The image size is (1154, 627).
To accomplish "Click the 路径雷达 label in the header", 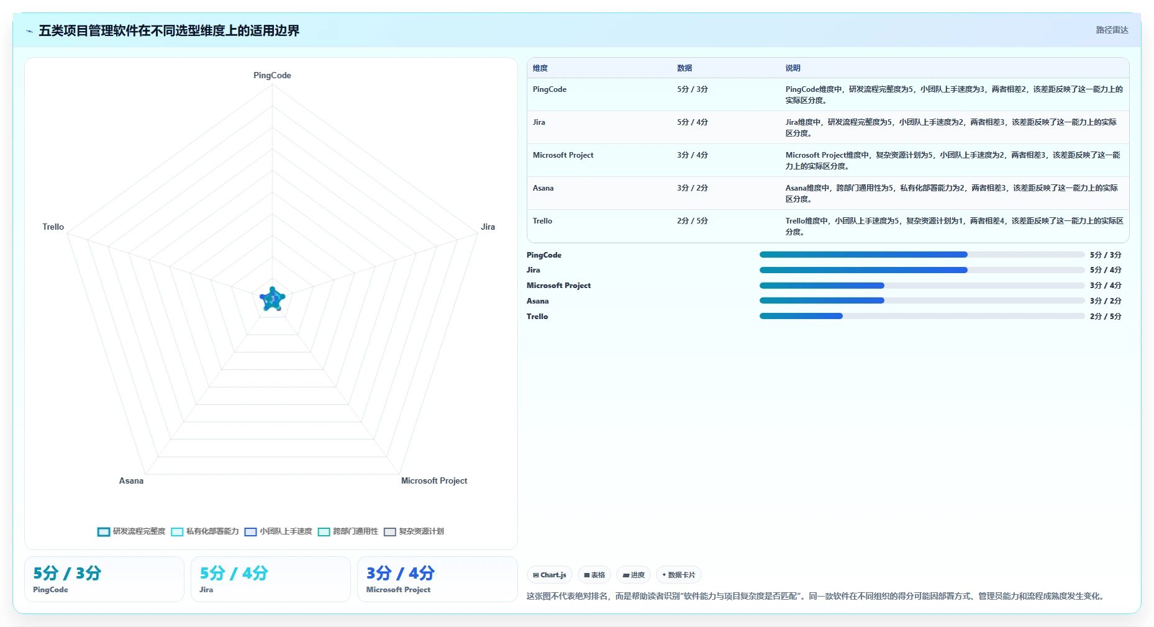I will [1112, 30].
